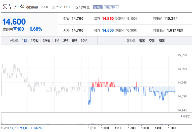Click the 거래량 value 110,344
This screenshot has width=192, height=132.
tap(171, 19)
